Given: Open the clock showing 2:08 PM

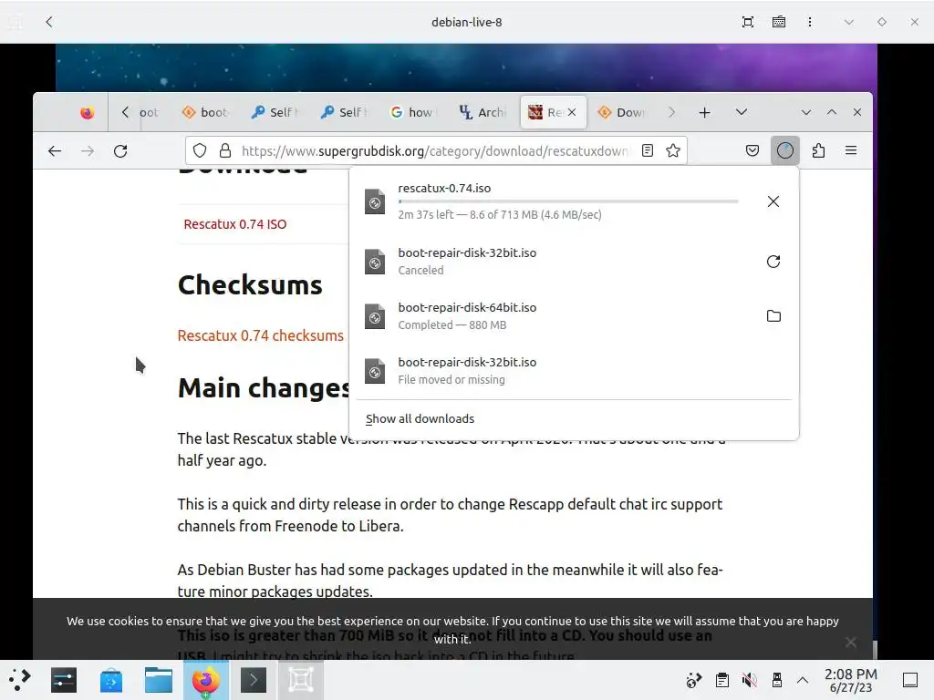Looking at the screenshot, I should 851,680.
